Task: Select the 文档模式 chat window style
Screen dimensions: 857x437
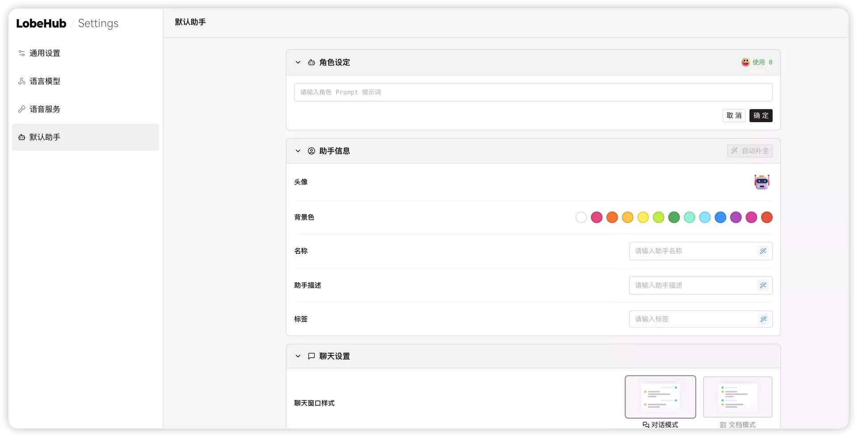Action: point(737,397)
